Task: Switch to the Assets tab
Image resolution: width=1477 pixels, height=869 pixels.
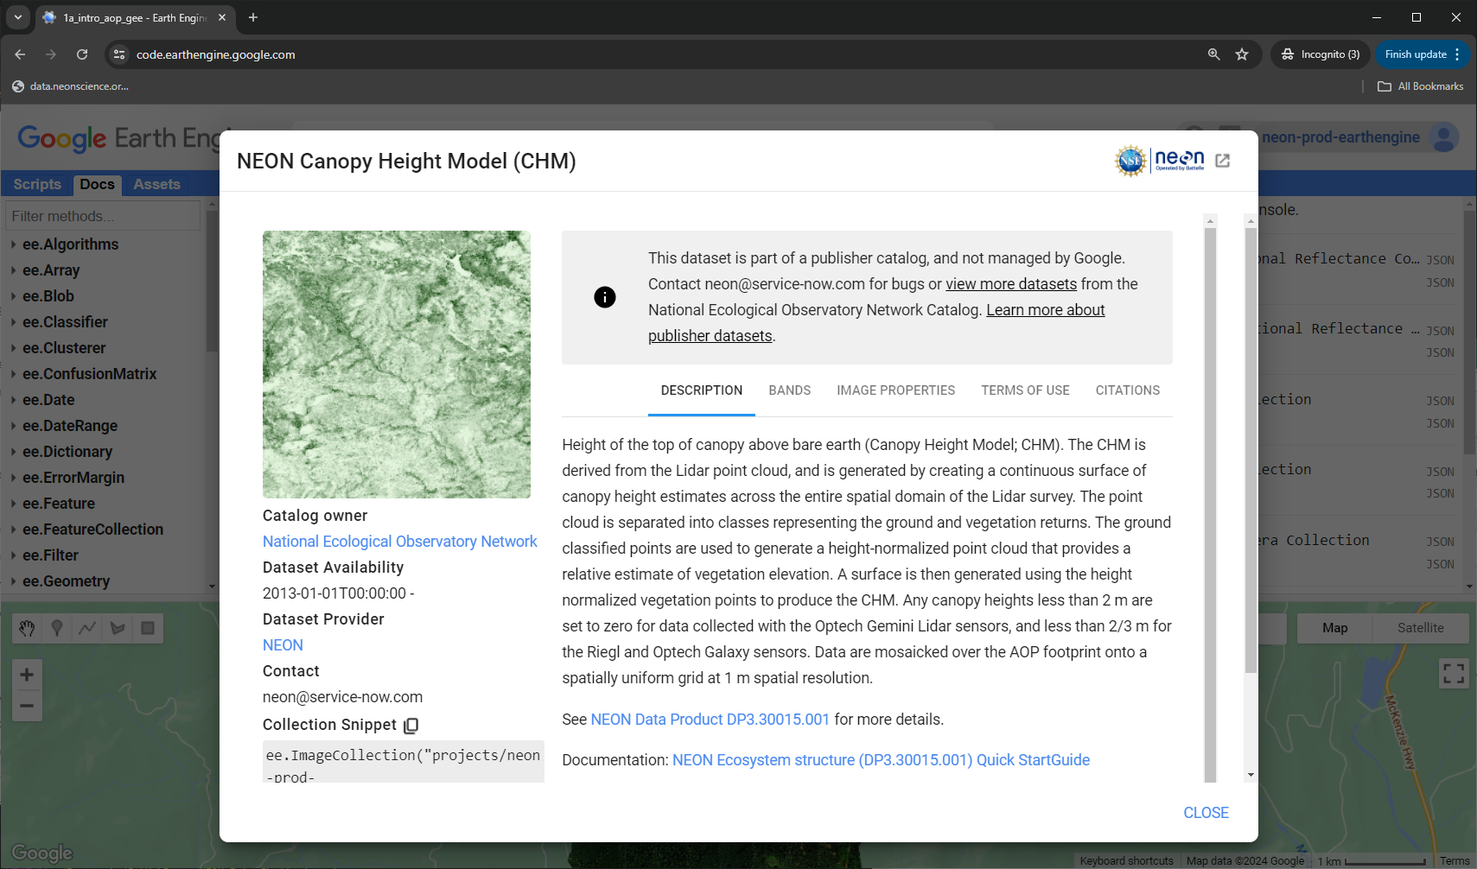Action: (156, 184)
